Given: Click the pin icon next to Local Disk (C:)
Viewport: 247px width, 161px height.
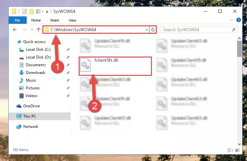Looking at the screenshot, I should click(x=68, y=49).
